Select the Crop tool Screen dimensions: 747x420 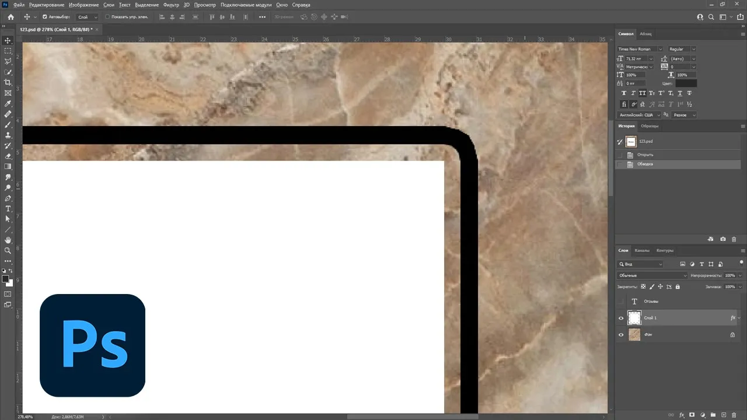tap(8, 82)
